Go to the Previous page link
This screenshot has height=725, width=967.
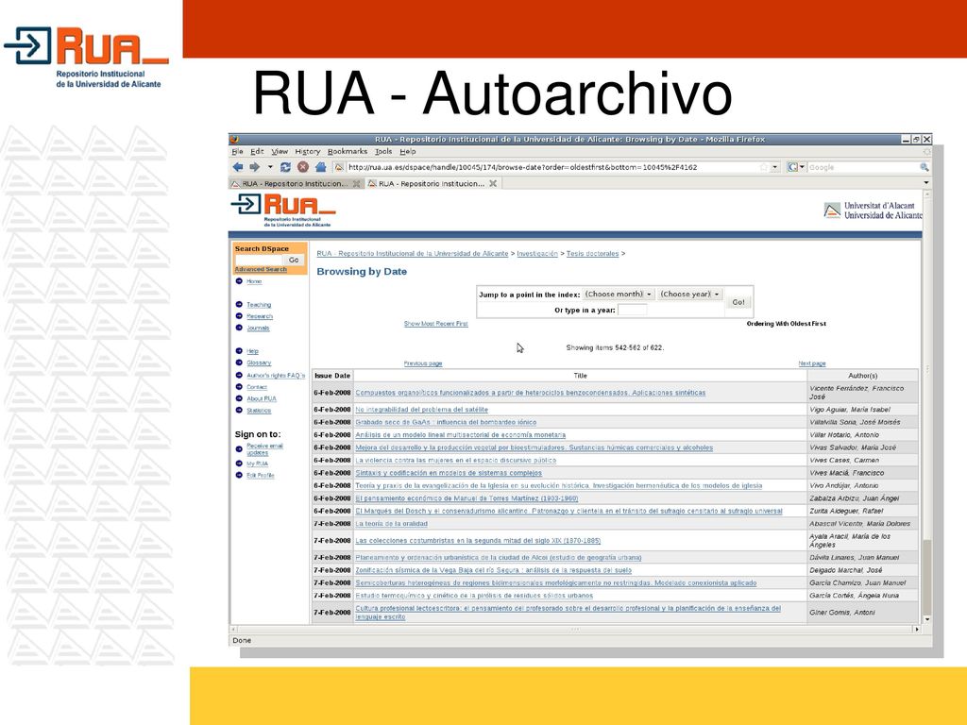point(423,363)
